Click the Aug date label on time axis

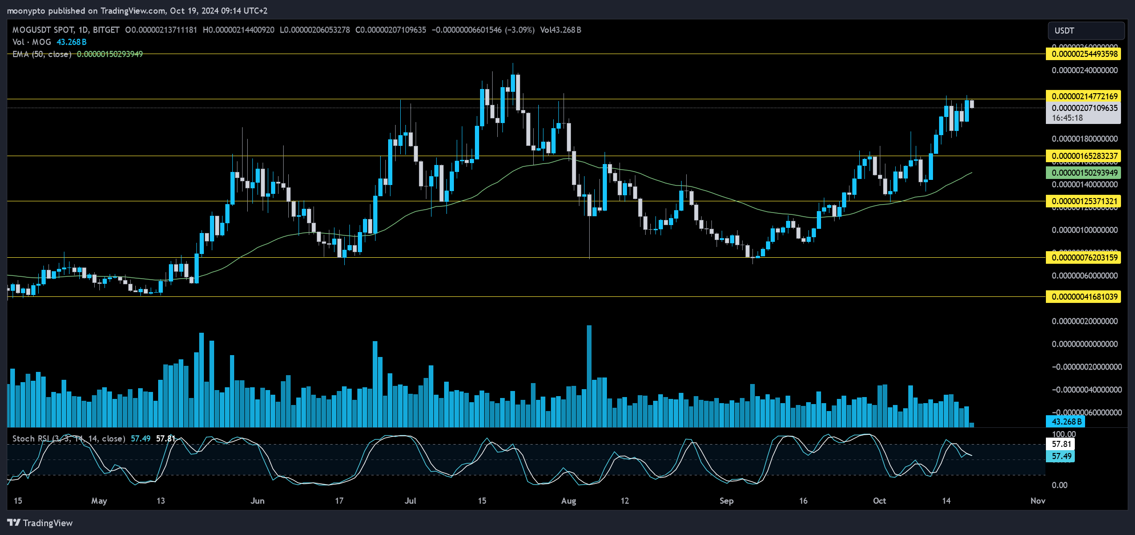click(569, 501)
